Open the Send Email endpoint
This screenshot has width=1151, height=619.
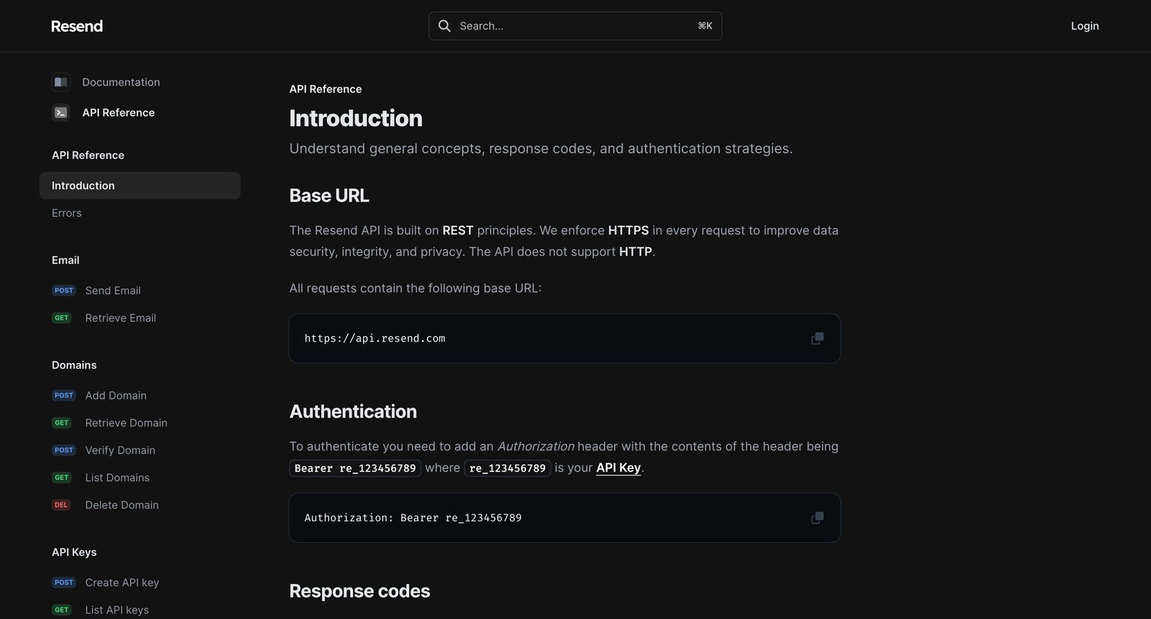(x=113, y=290)
